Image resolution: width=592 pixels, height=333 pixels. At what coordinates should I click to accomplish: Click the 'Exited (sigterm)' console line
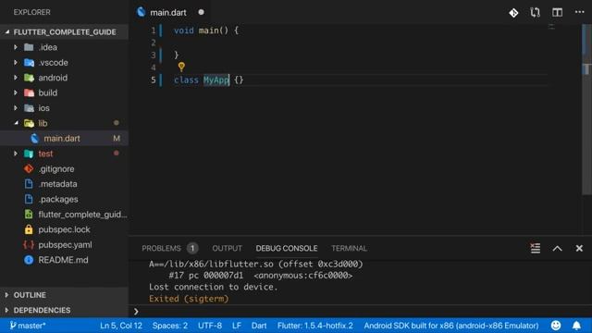189,299
